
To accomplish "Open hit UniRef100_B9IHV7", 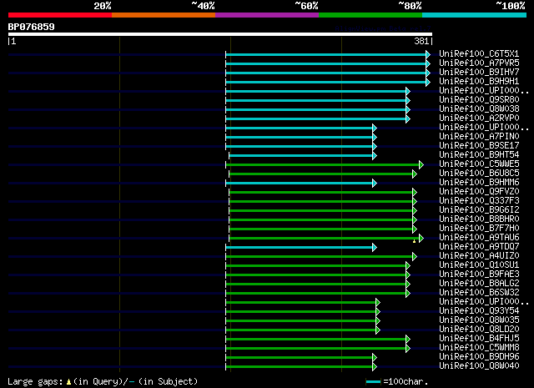I will [479, 73].
